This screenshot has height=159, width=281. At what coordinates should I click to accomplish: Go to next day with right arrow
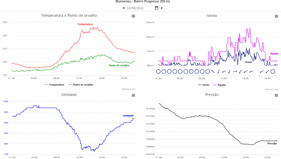[162, 8]
